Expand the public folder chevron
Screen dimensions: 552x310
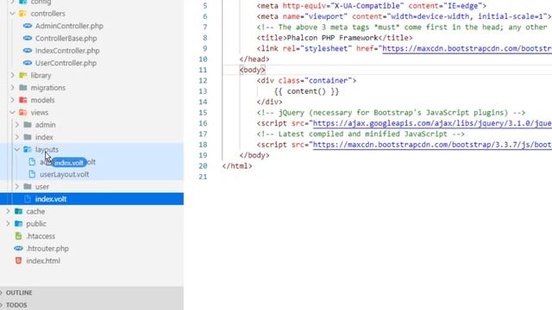pyautogui.click(x=8, y=224)
